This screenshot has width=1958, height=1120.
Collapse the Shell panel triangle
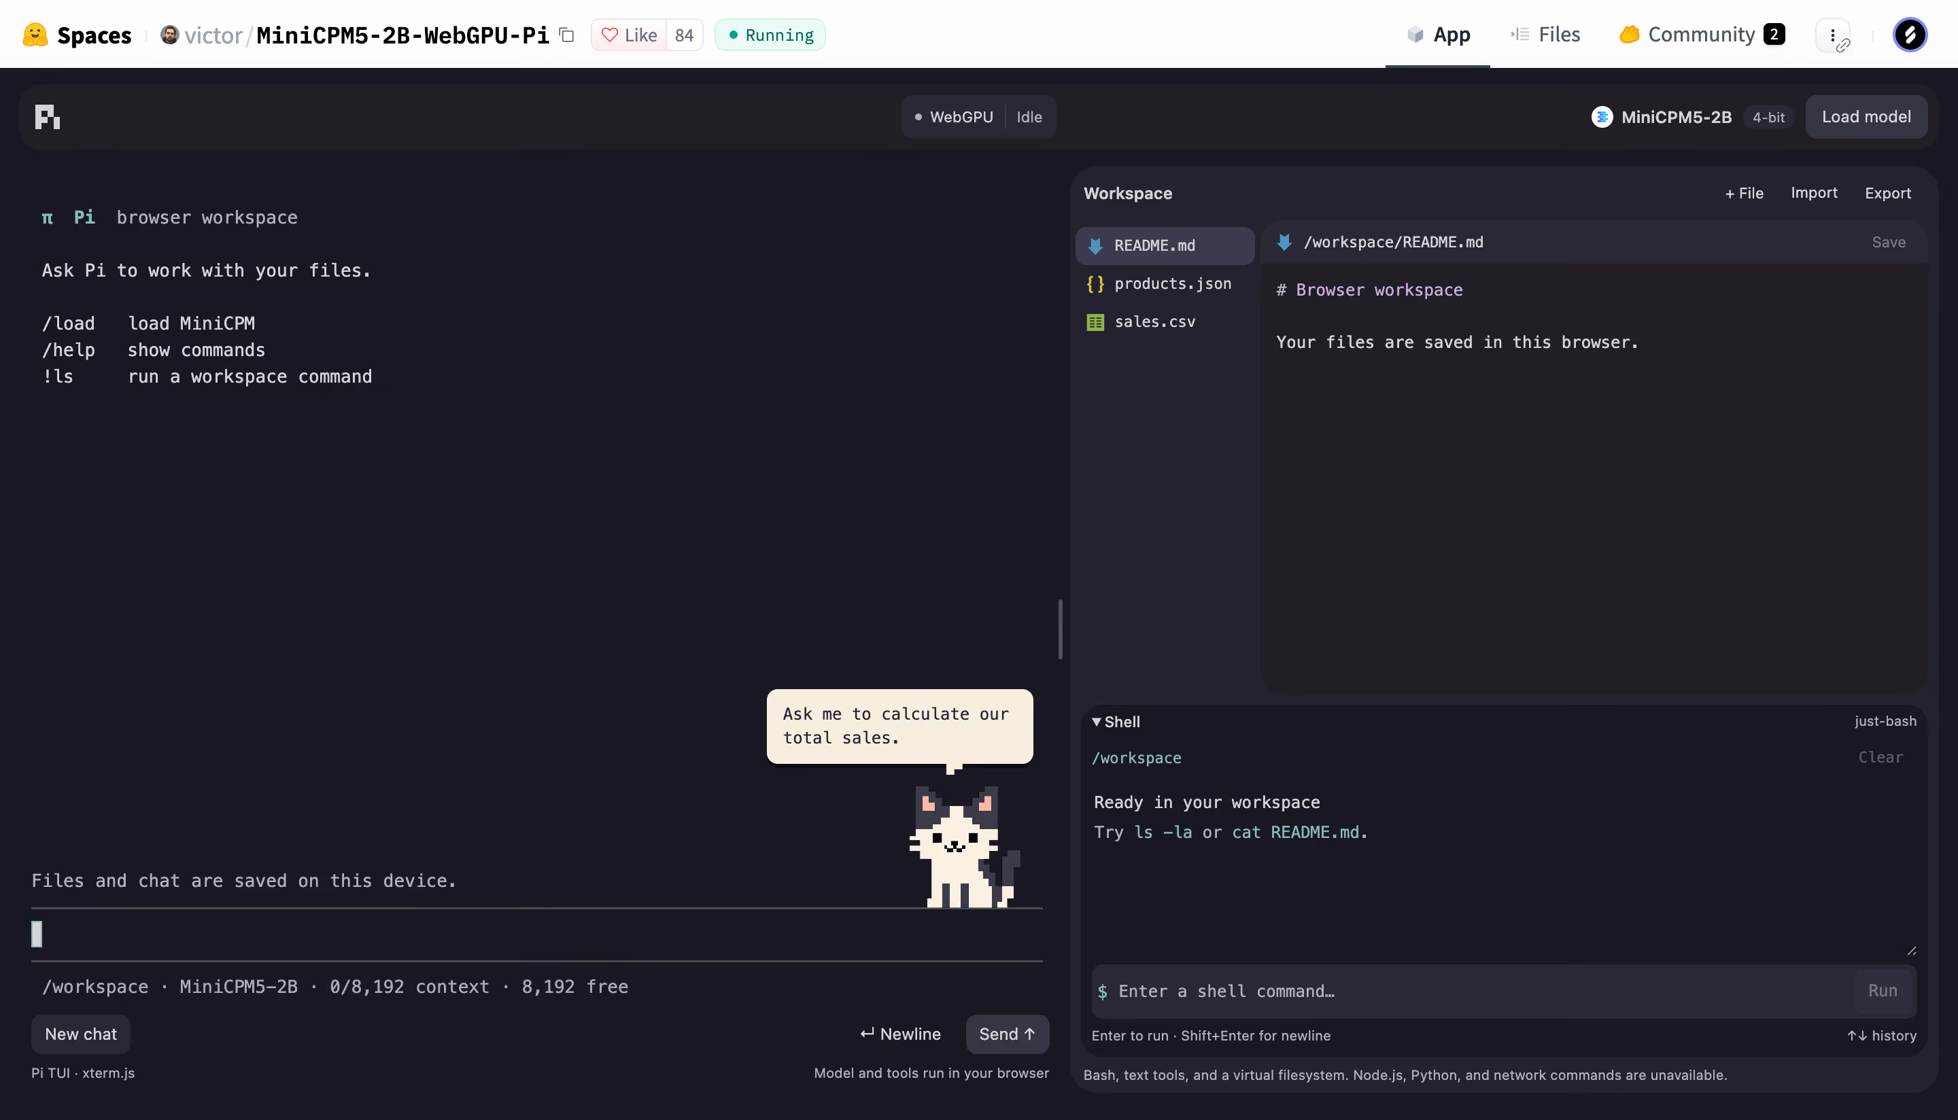point(1097,722)
